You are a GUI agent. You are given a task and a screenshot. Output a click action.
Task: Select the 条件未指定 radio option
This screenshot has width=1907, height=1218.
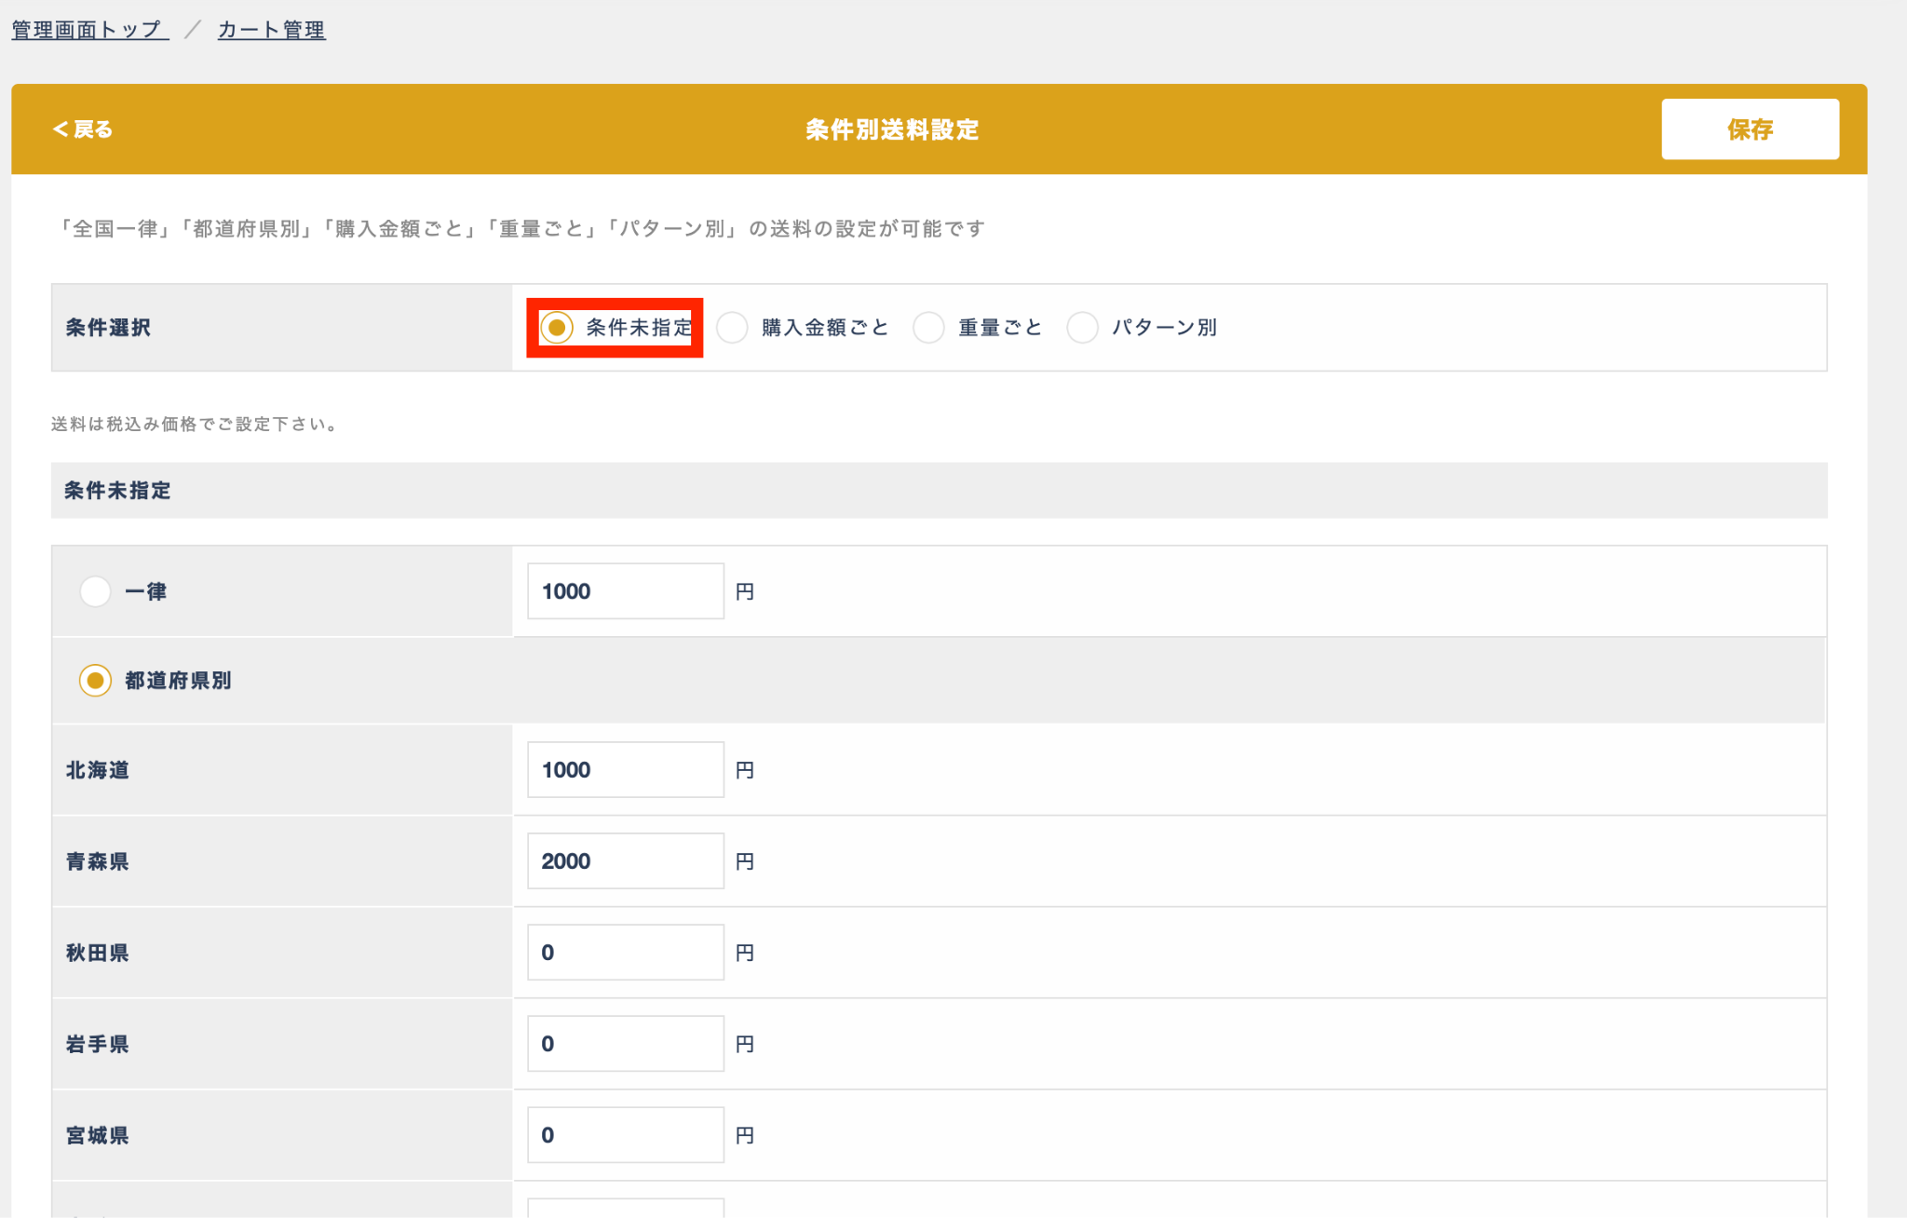(557, 328)
